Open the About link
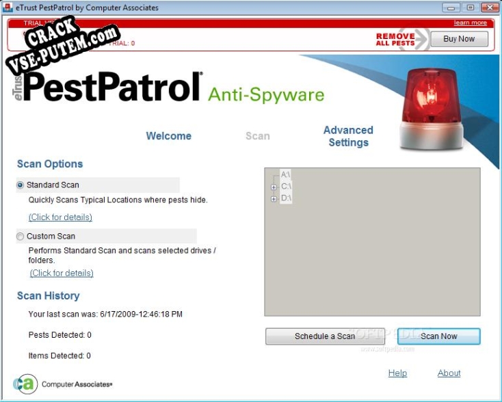The width and height of the screenshot is (502, 402). (x=449, y=373)
